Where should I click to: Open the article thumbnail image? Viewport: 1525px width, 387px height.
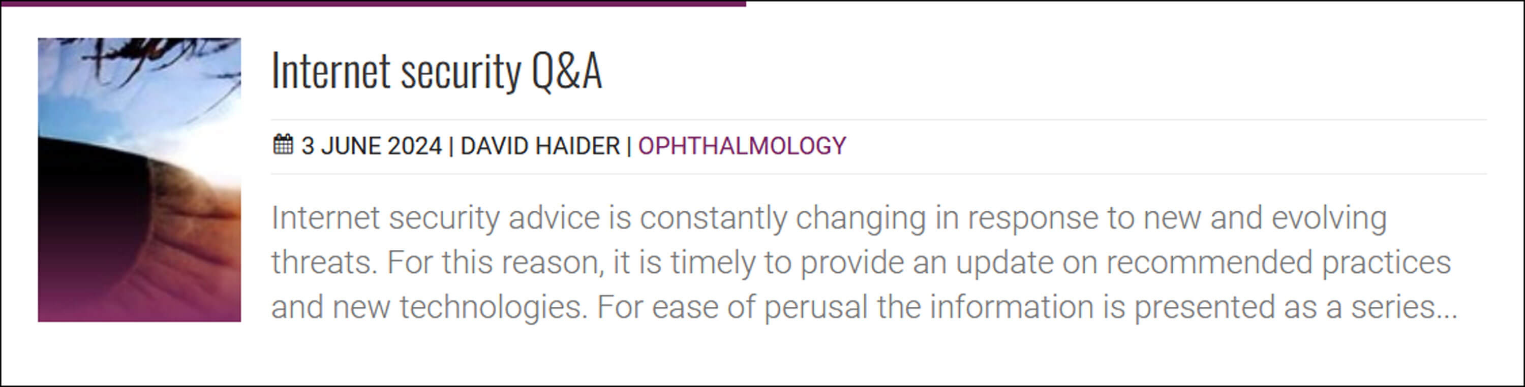[139, 180]
